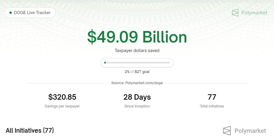Click the $49.09 Billion headline figure

[x=137, y=37]
